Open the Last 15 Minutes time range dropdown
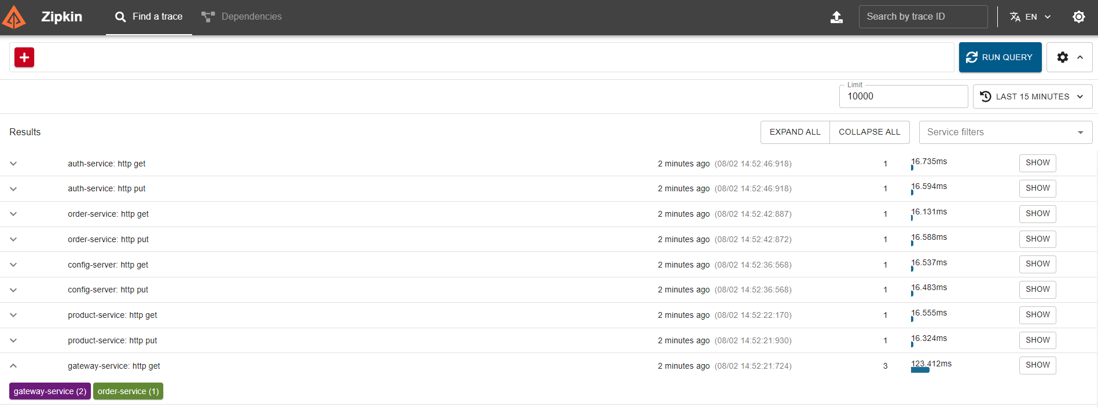 (1033, 97)
